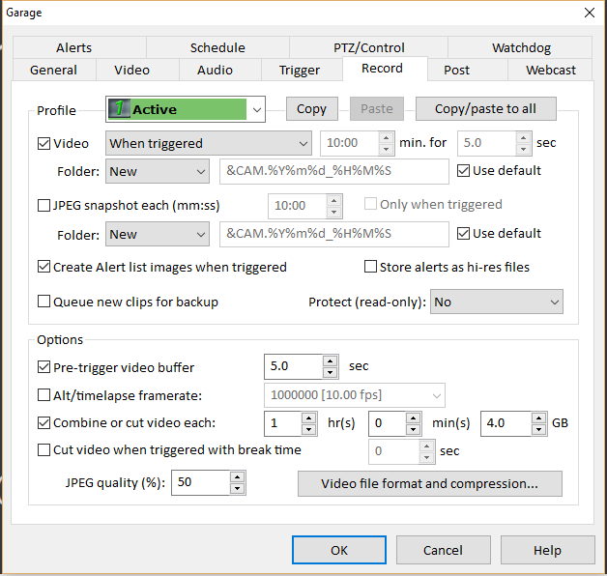
Task: Uncheck Pre-trigger video buffer option
Action: pyautogui.click(x=44, y=367)
